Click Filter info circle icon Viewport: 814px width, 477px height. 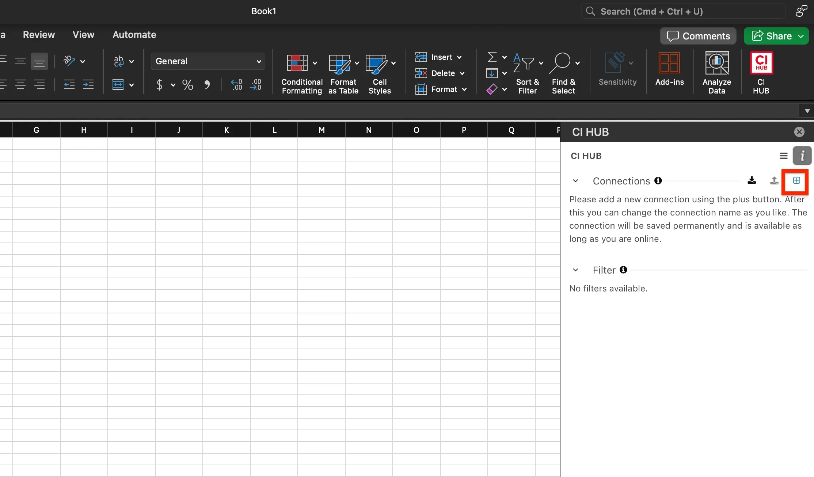pyautogui.click(x=623, y=270)
